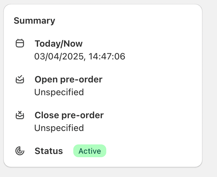Click the Close pre-order label
The width and height of the screenshot is (217, 177).
69,115
